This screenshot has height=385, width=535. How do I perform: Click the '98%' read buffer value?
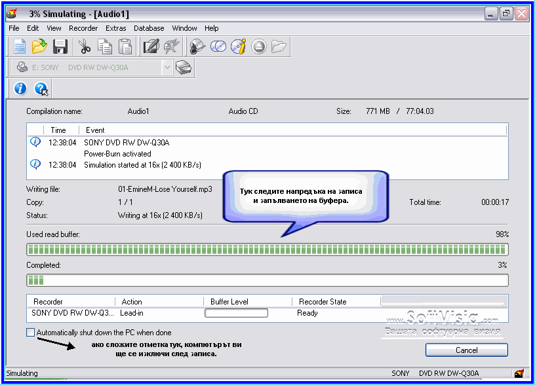pos(502,234)
